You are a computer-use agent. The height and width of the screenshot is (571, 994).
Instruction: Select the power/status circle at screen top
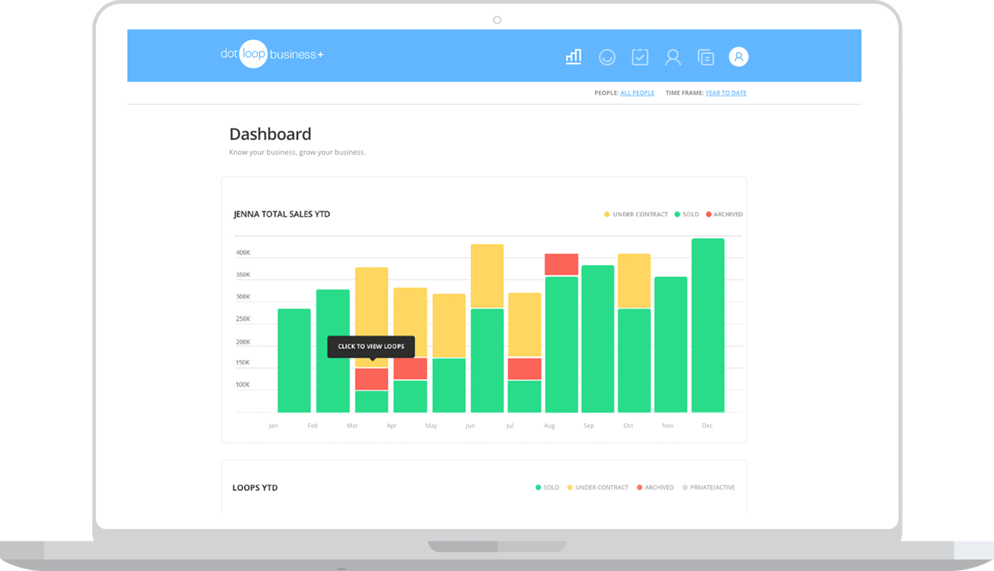click(497, 19)
